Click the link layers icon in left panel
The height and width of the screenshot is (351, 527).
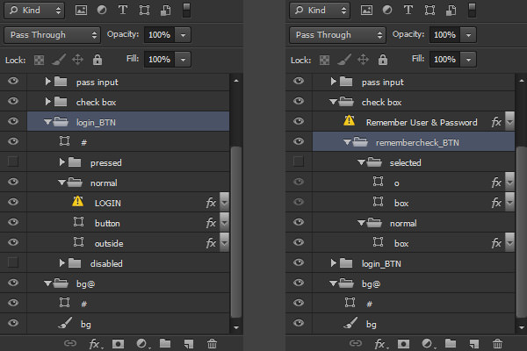coord(70,343)
